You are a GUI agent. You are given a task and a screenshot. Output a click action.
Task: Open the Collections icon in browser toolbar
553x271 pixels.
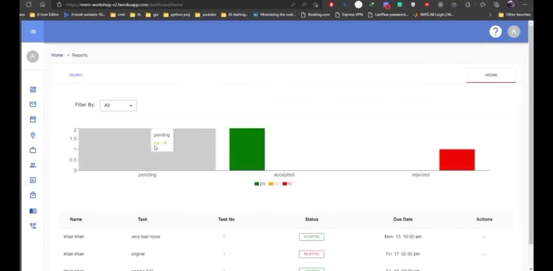[496, 4]
